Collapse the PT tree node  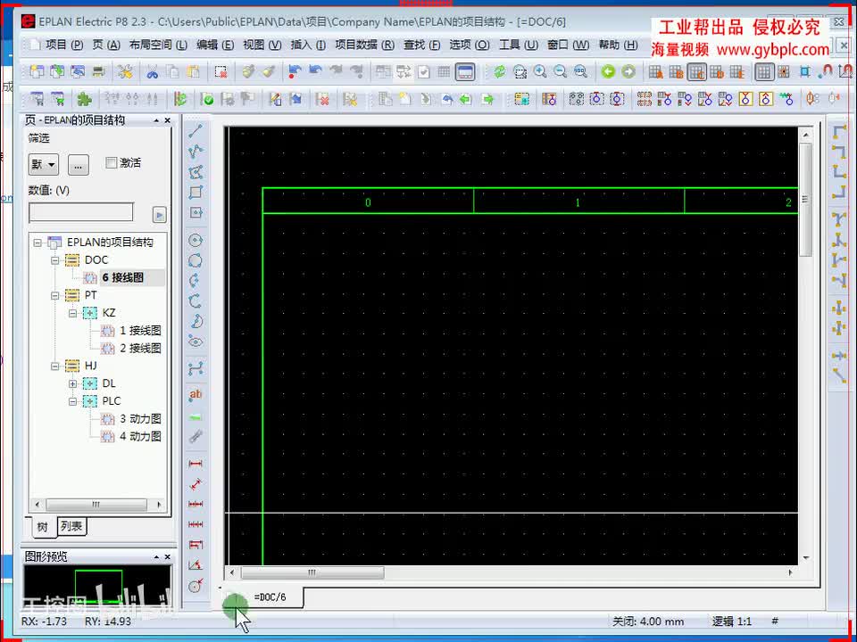click(x=54, y=295)
